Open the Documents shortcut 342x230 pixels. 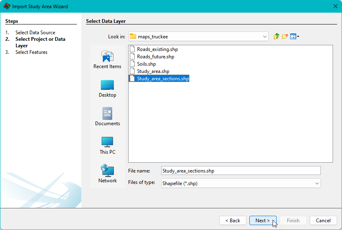coord(107,117)
